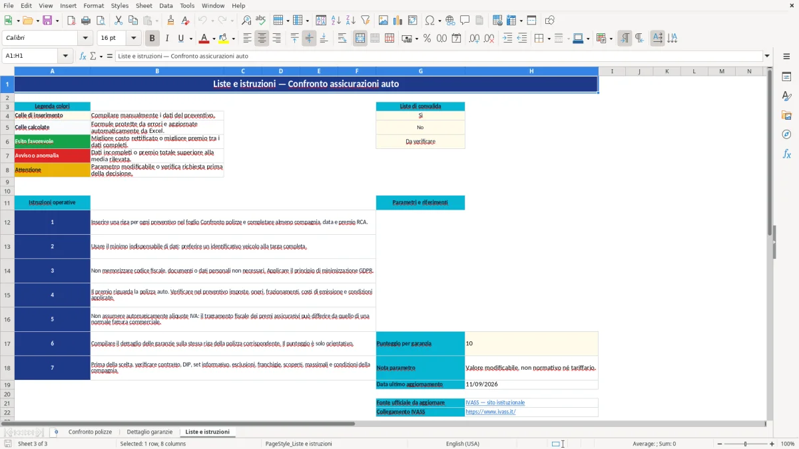This screenshot has width=799, height=449.
Task: Open underline style dropdown arrow
Action: pos(190,39)
